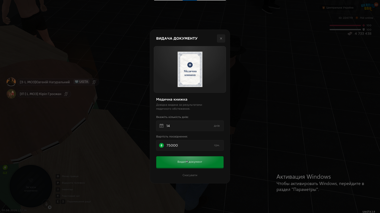This screenshot has width=380, height=213.
Task: Click the UGTA badge beside Євгеній Натуральний
Action: pyautogui.click(x=81, y=82)
